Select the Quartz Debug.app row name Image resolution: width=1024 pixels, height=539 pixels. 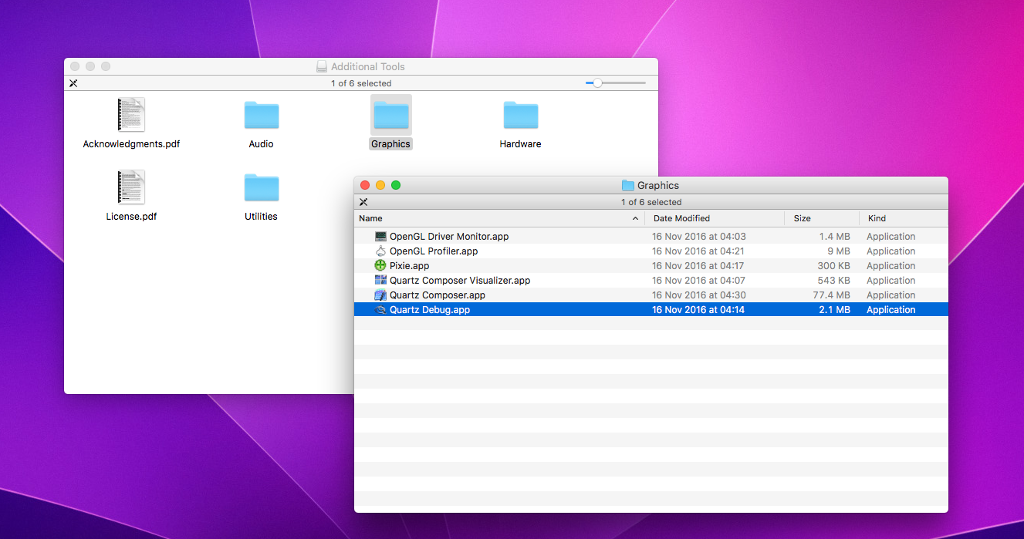tap(430, 310)
